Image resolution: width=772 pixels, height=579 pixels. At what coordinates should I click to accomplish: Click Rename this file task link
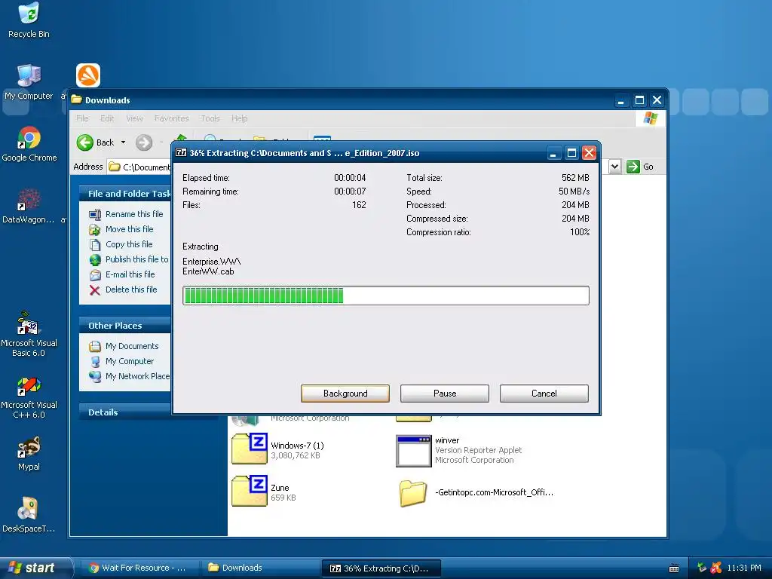click(134, 214)
